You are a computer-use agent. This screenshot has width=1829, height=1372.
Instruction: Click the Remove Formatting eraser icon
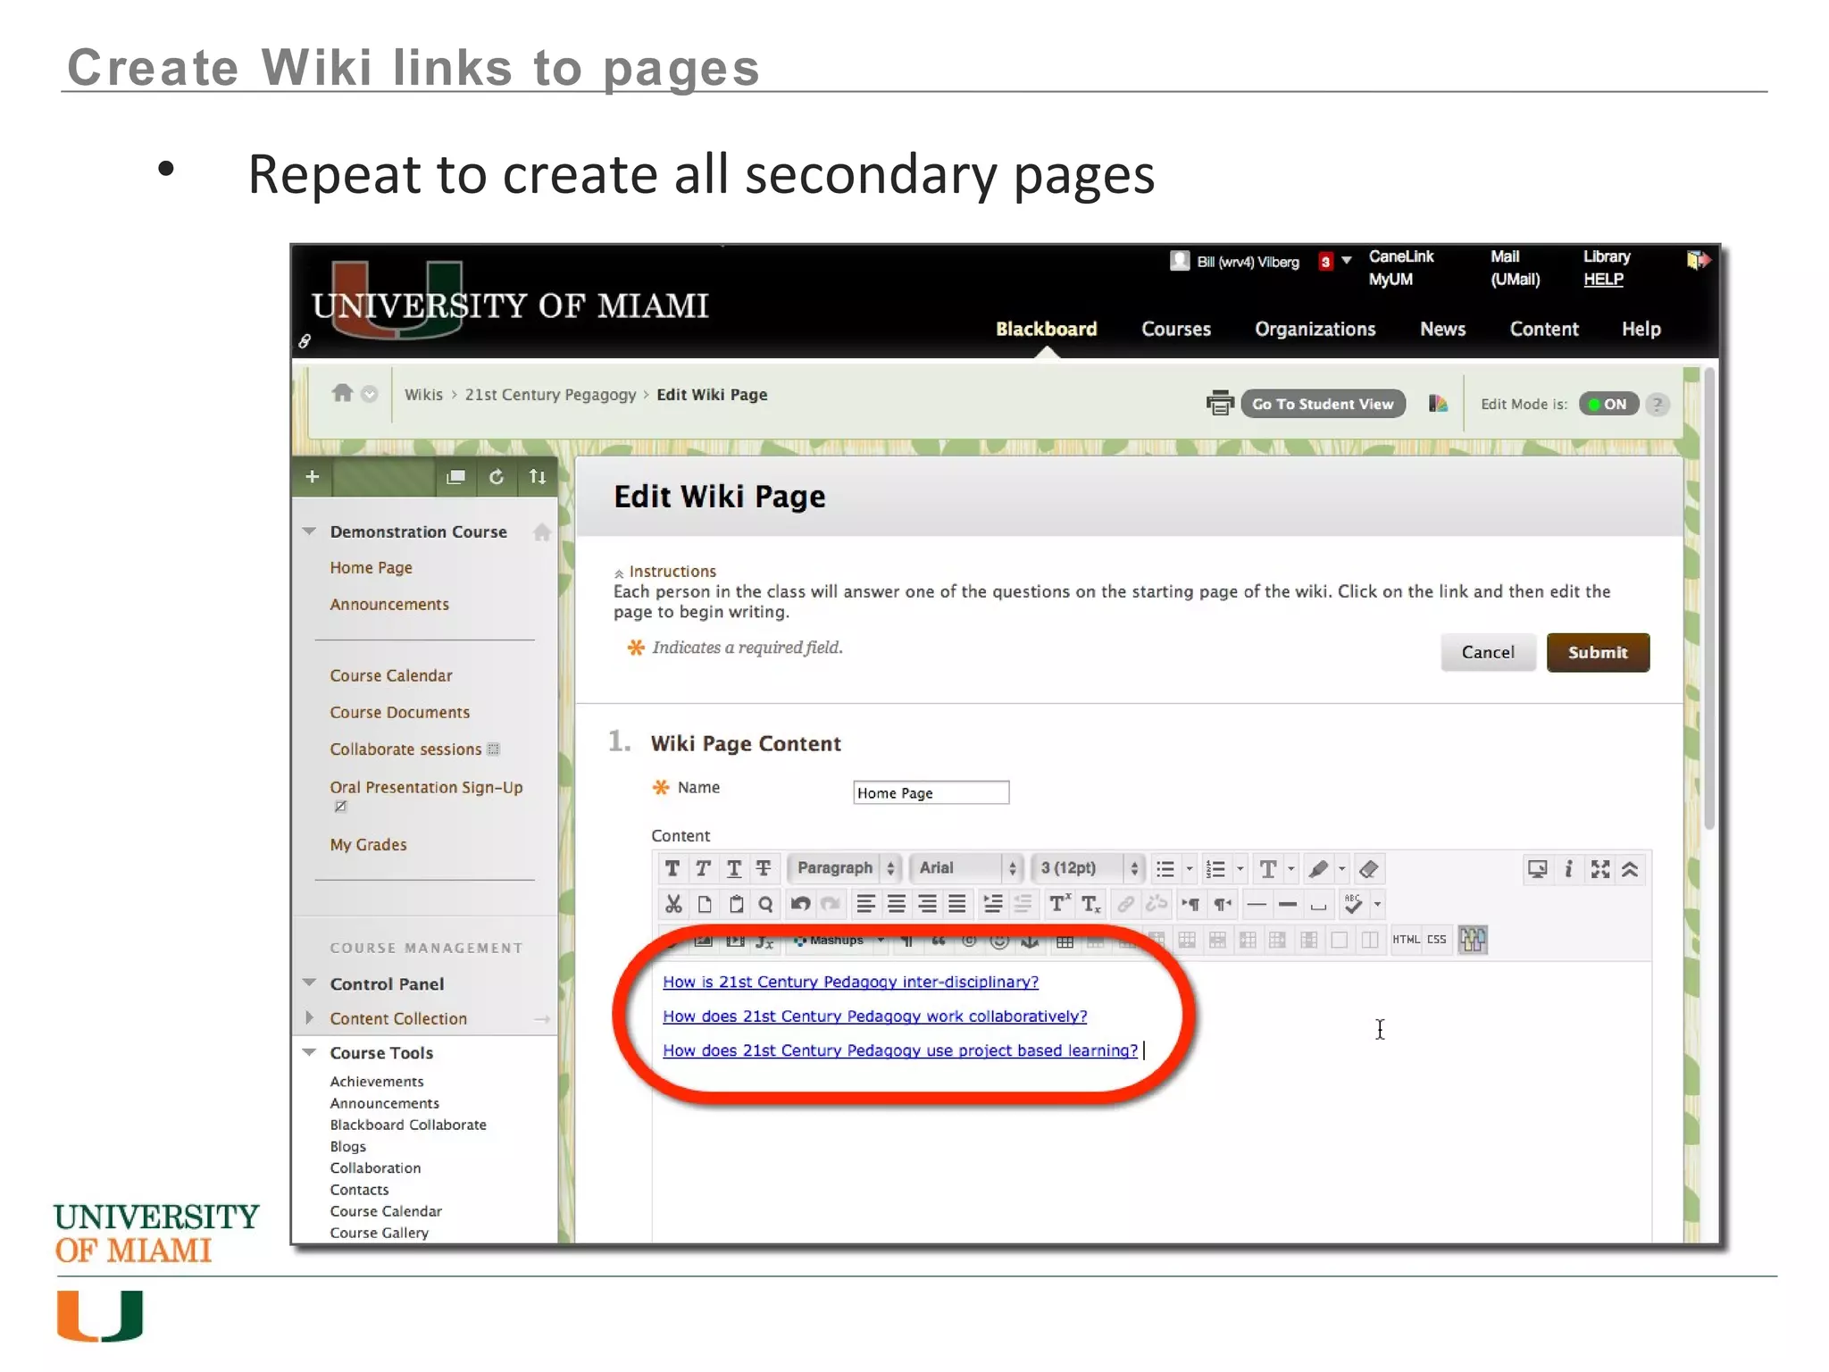[1368, 868]
